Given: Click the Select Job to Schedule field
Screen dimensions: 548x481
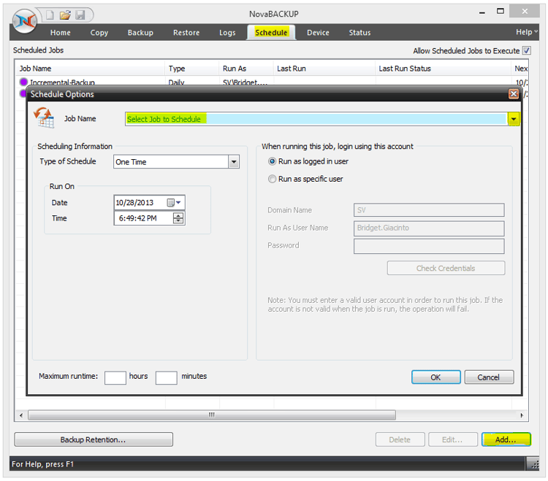Looking at the screenshot, I should click(316, 119).
